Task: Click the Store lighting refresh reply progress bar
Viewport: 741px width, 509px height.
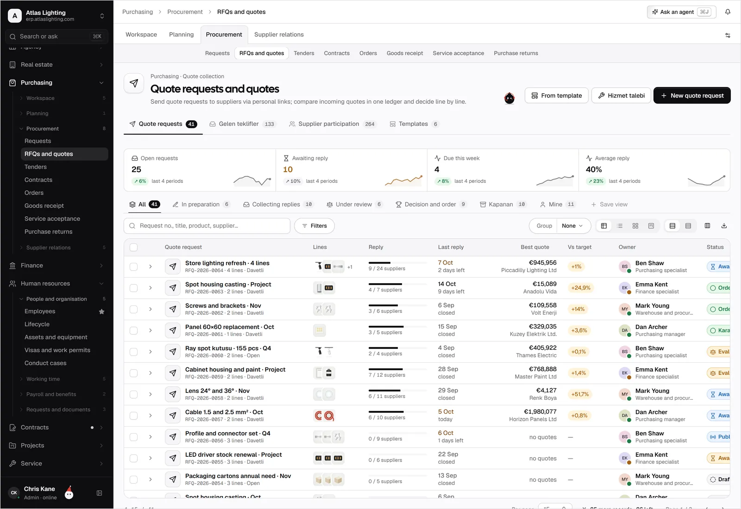Action: point(398,263)
